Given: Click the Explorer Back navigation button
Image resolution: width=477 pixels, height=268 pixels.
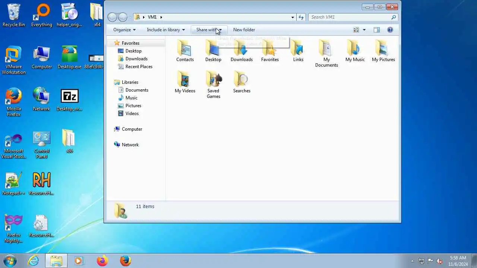Looking at the screenshot, I should [x=112, y=17].
